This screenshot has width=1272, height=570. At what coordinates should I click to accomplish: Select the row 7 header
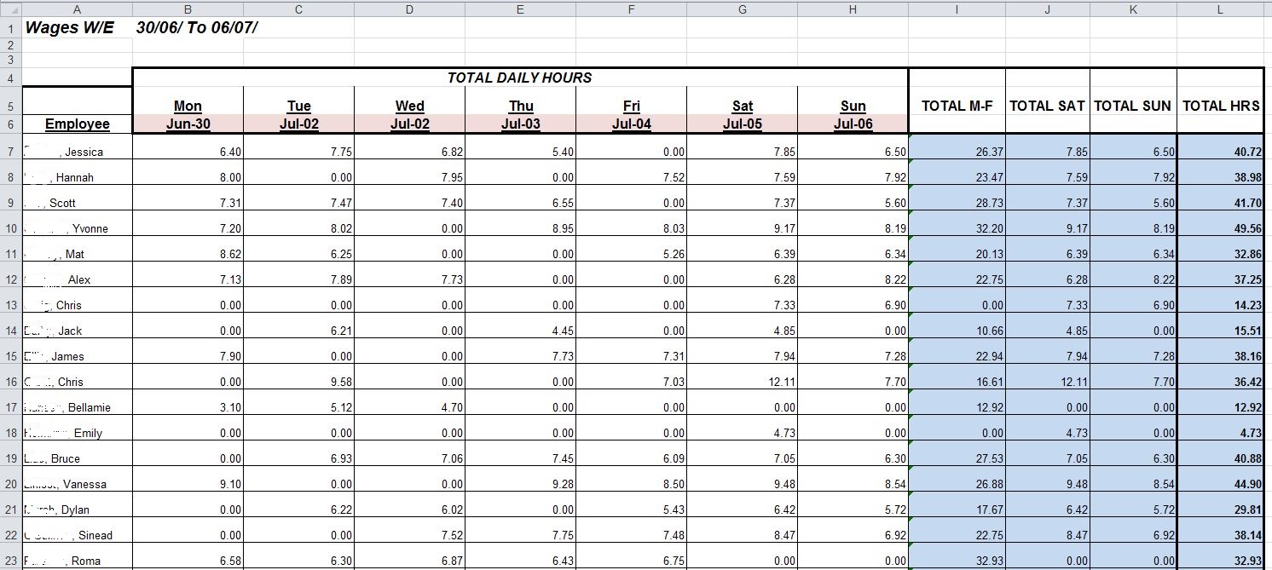10,152
